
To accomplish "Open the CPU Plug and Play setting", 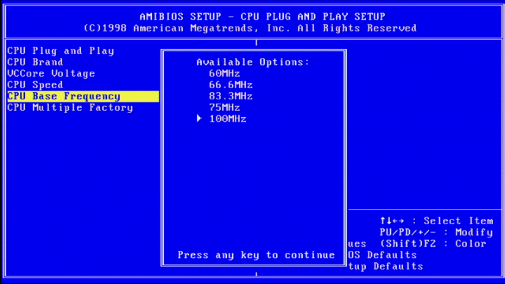I will 60,51.
